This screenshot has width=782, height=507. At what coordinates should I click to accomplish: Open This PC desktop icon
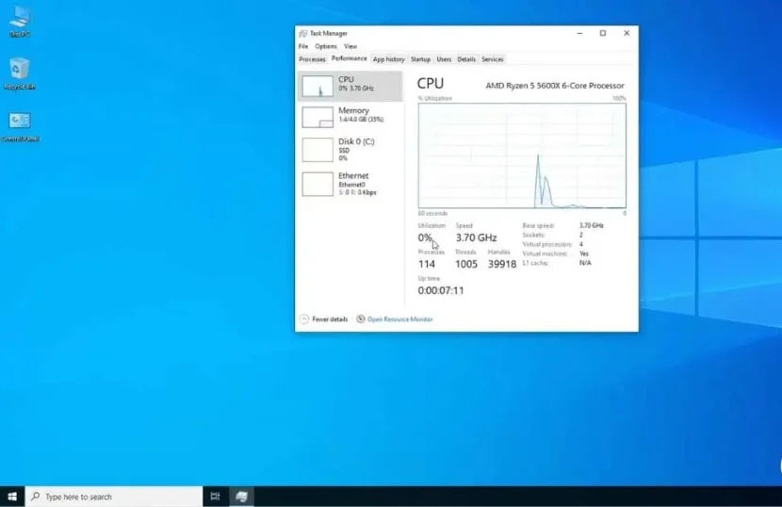pos(20,20)
